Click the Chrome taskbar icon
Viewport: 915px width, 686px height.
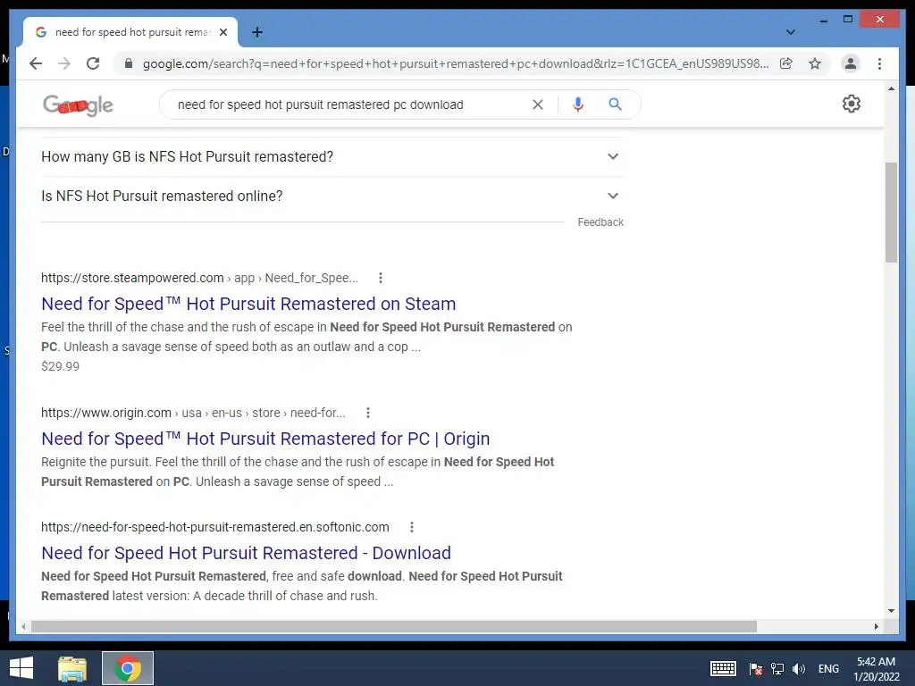point(128,668)
